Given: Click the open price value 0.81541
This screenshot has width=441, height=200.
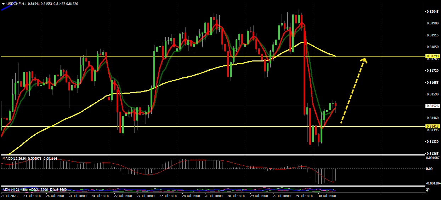Looking at the screenshot, I should 33,4.
